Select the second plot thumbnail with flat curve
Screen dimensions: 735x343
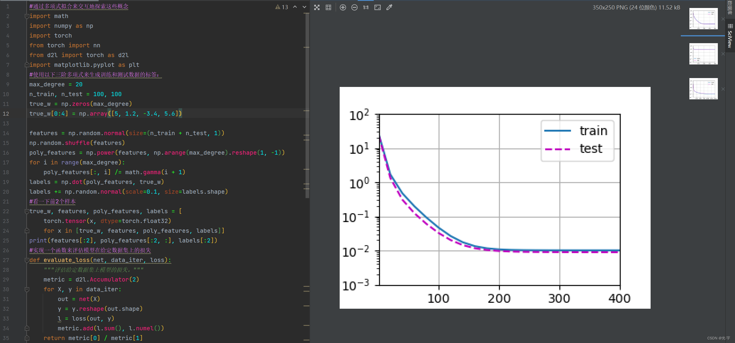(703, 54)
